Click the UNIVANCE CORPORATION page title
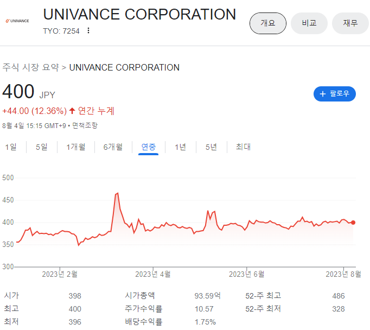 point(139,14)
